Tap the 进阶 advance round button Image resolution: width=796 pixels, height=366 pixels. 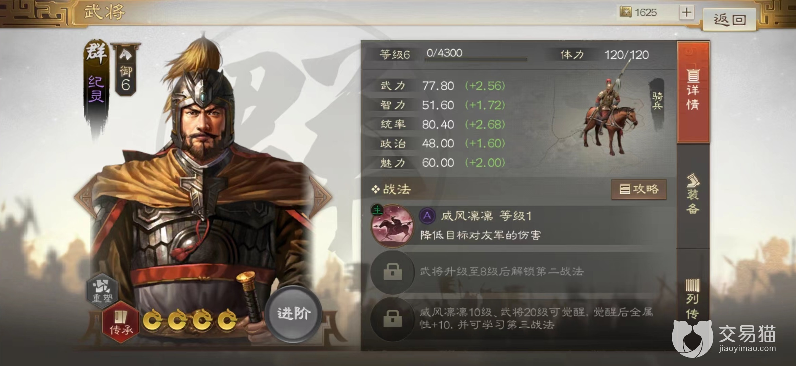(x=294, y=313)
